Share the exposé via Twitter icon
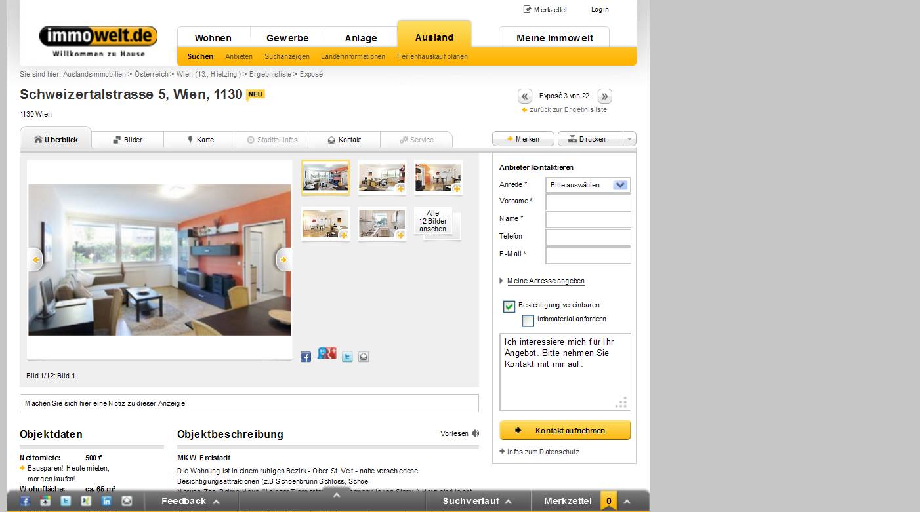 point(347,357)
